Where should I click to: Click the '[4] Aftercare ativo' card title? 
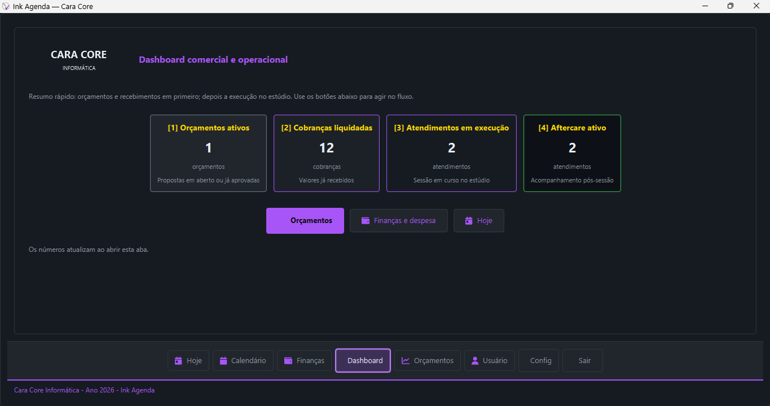572,128
